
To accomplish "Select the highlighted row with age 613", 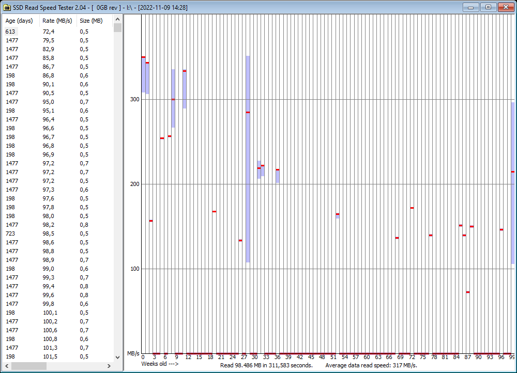I will tap(31, 32).
